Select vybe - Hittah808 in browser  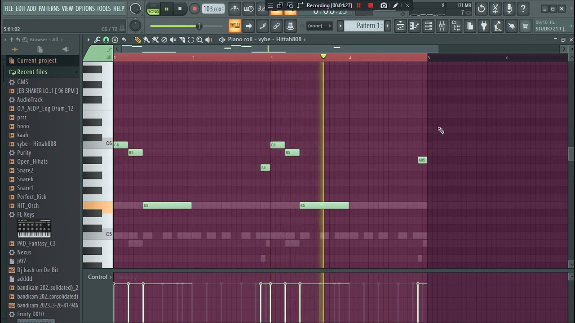36,144
